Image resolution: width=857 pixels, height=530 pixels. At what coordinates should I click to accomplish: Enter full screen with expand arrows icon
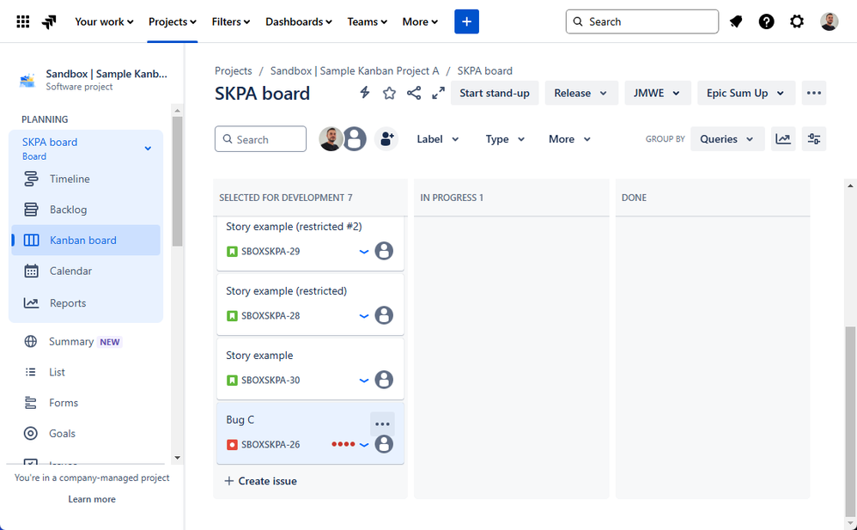(438, 93)
